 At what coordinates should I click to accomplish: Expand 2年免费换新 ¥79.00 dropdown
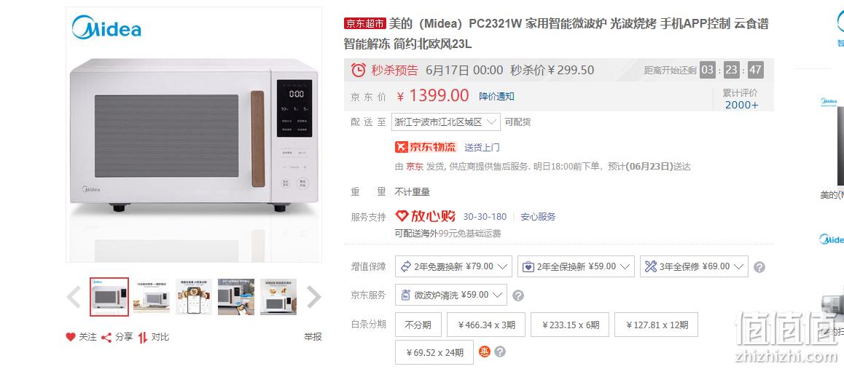454,266
